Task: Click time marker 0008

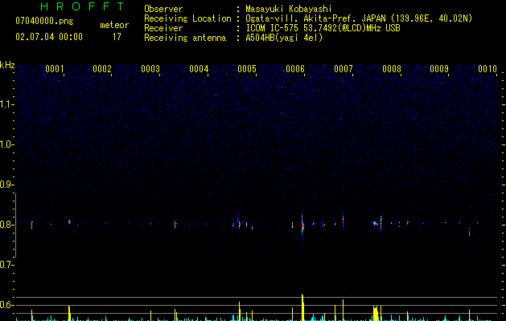Action: pos(392,69)
